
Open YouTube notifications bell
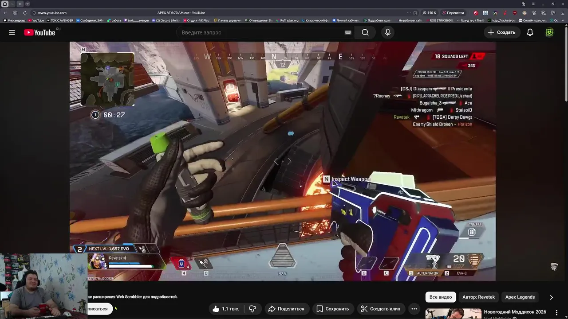pyautogui.click(x=530, y=32)
